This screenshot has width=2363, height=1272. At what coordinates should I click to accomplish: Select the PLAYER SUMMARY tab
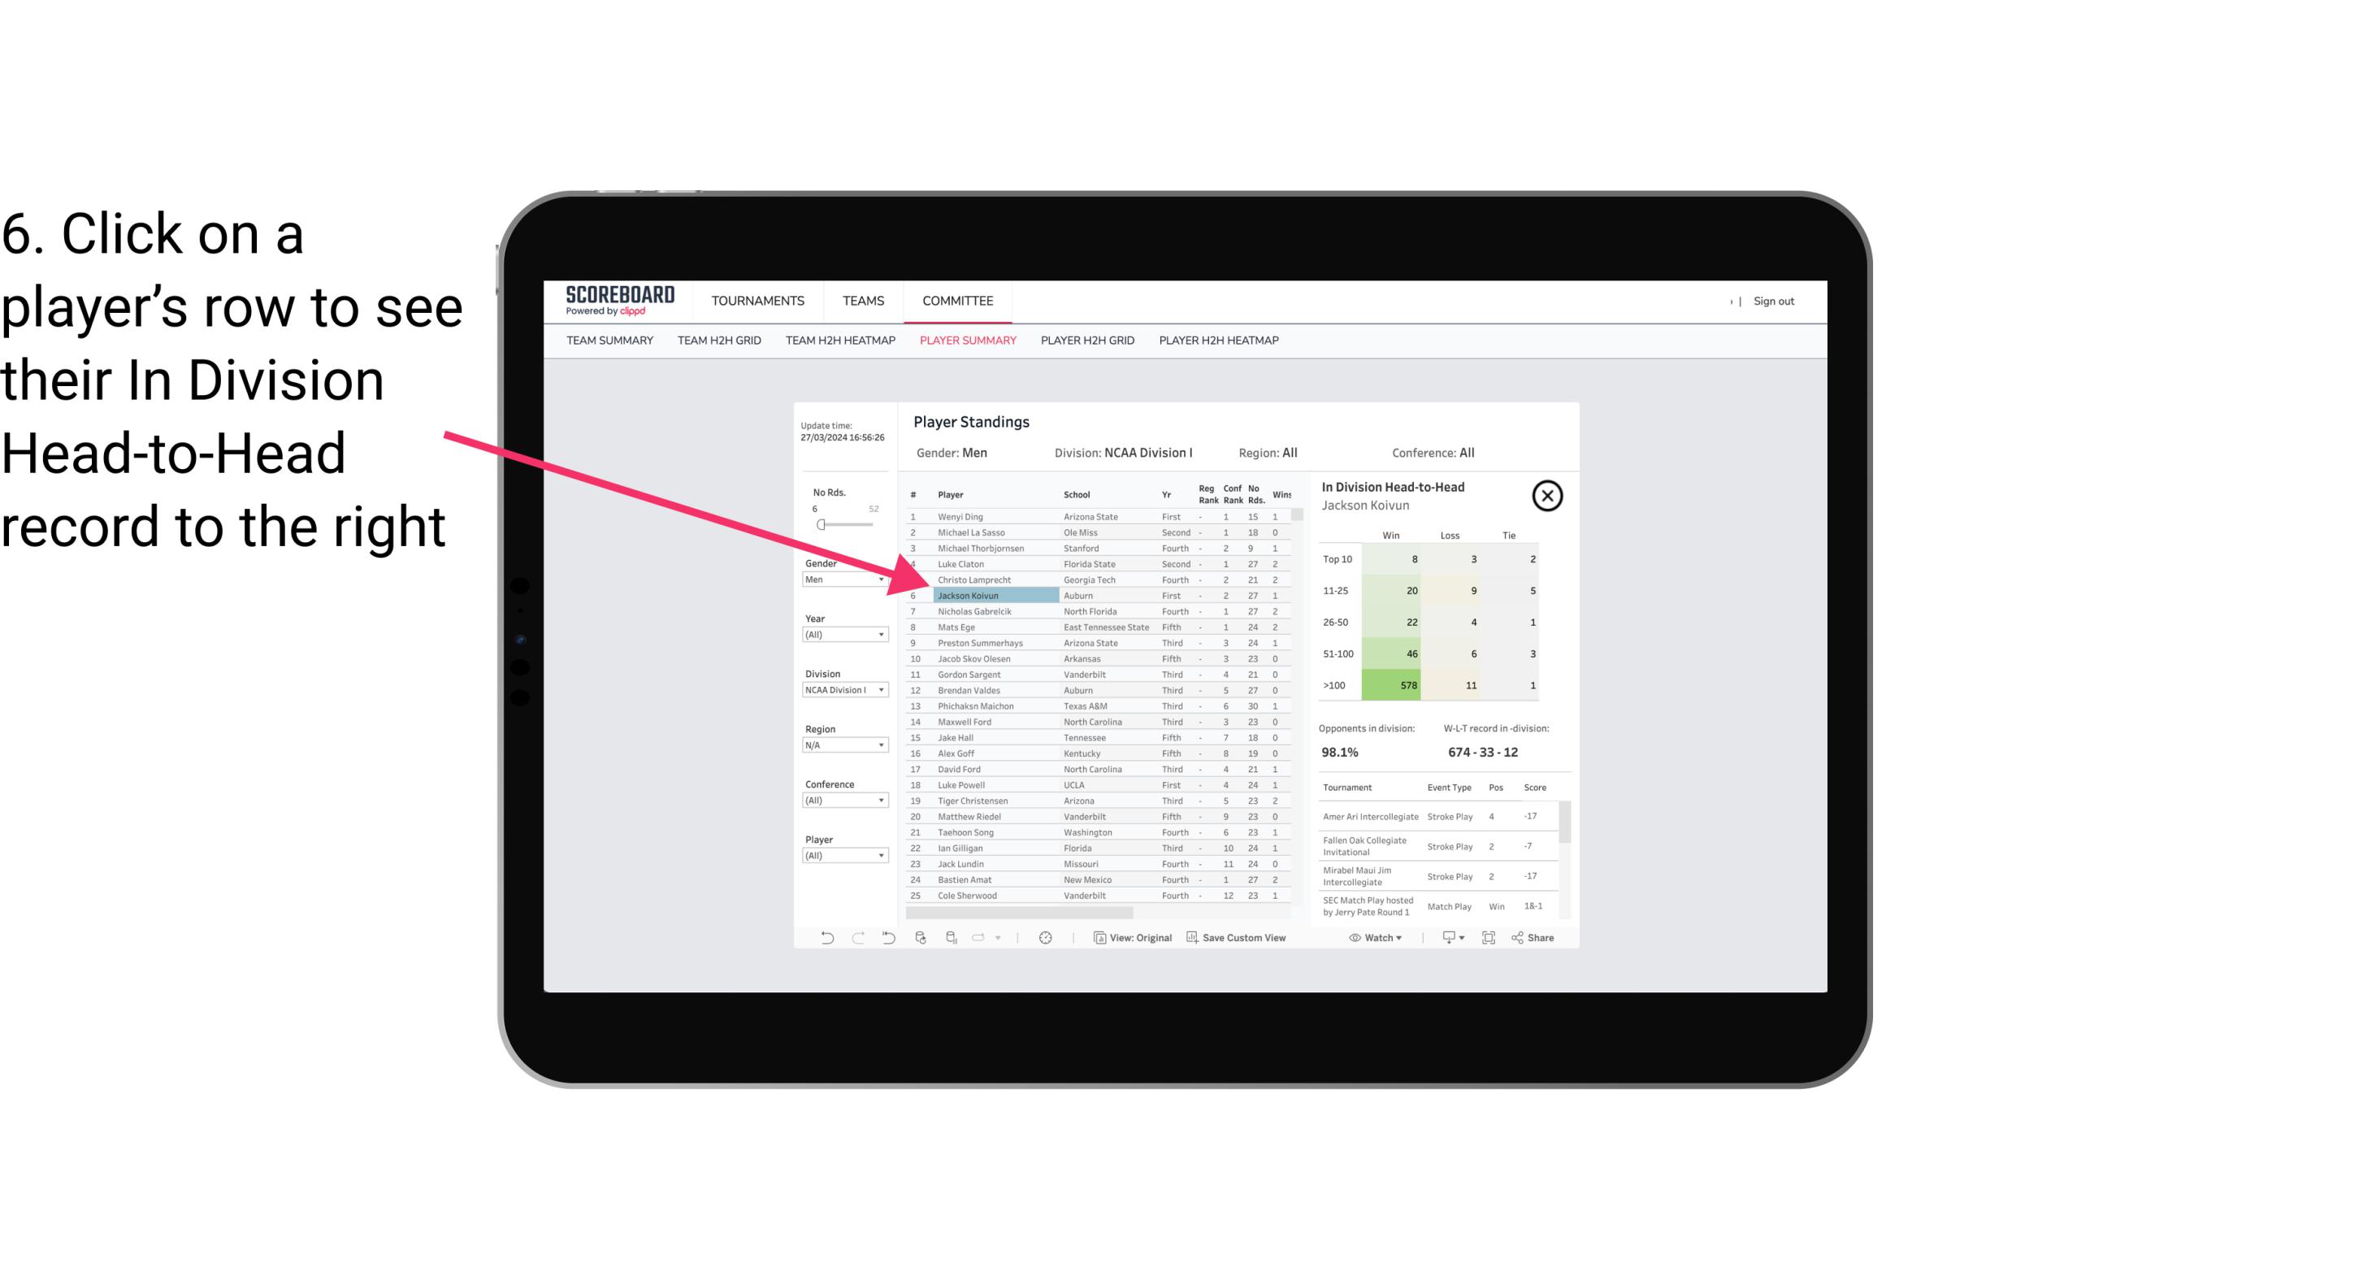[x=966, y=341]
